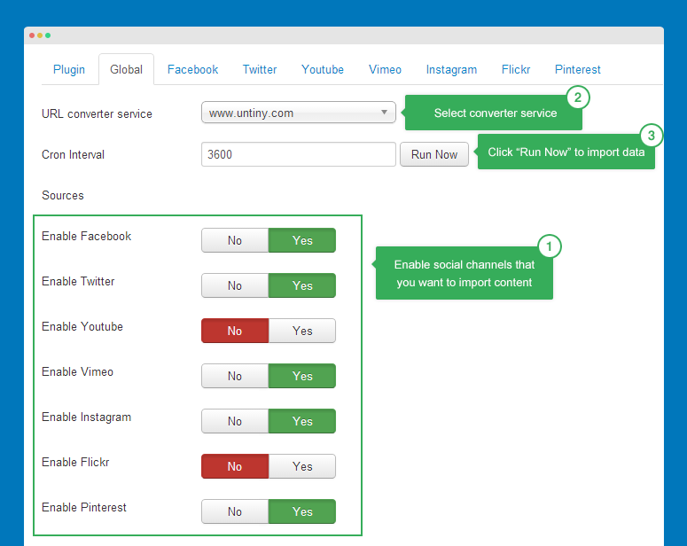The height and width of the screenshot is (546, 687).
Task: Enable Youtube by clicking Yes
Action: coord(302,331)
